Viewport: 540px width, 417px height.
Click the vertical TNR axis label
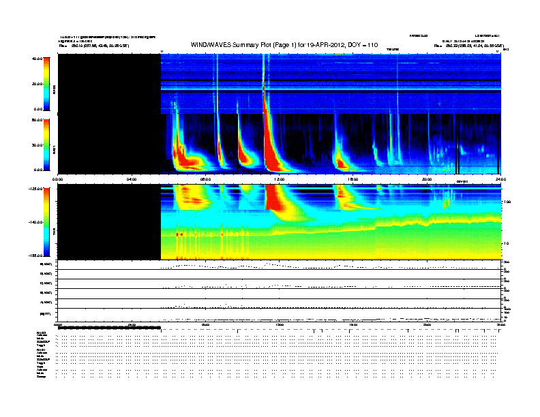click(x=54, y=232)
